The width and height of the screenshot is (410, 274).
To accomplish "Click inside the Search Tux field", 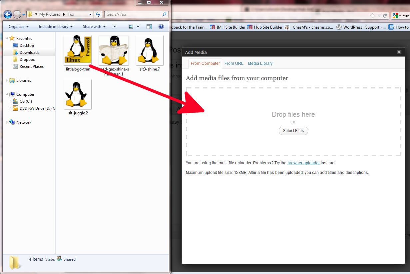I will click(133, 14).
